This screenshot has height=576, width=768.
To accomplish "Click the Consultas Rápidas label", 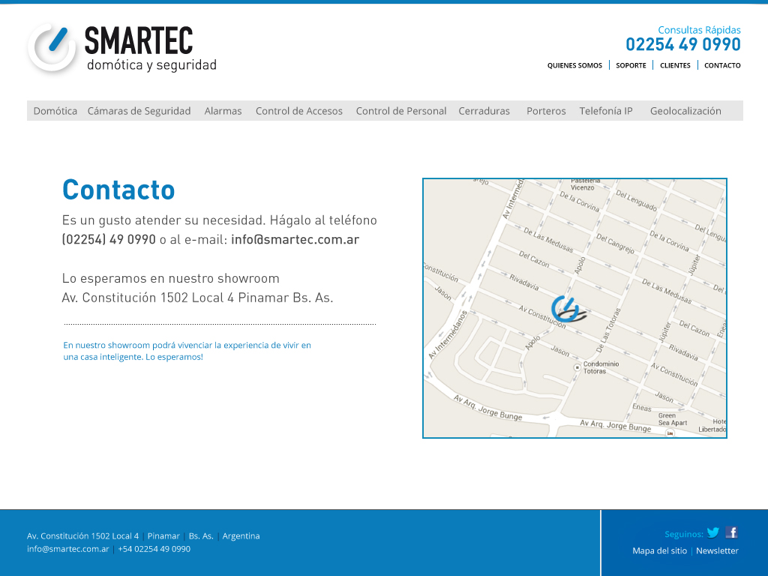I will click(x=699, y=30).
